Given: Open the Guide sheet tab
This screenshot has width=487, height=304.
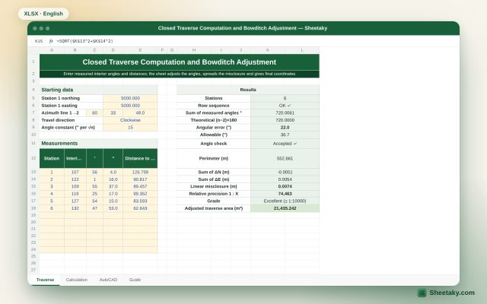Looking at the screenshot, I should [135, 280].
